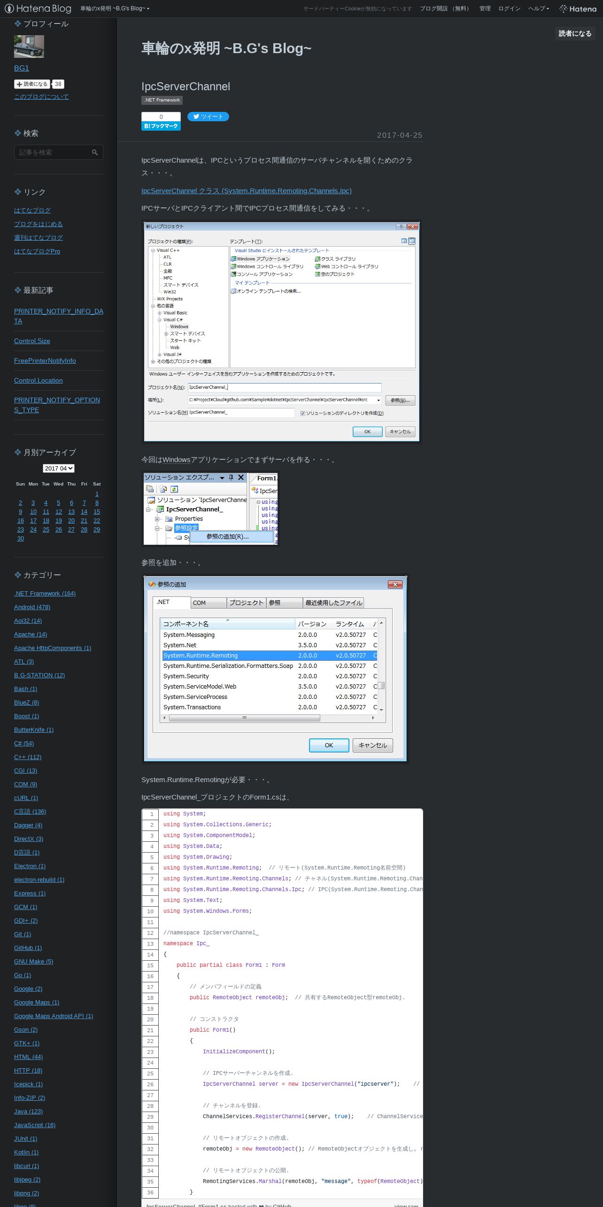This screenshot has width=603, height=1207.
Task: Click the sidebar 読者になる plus button
Action: tap(32, 84)
